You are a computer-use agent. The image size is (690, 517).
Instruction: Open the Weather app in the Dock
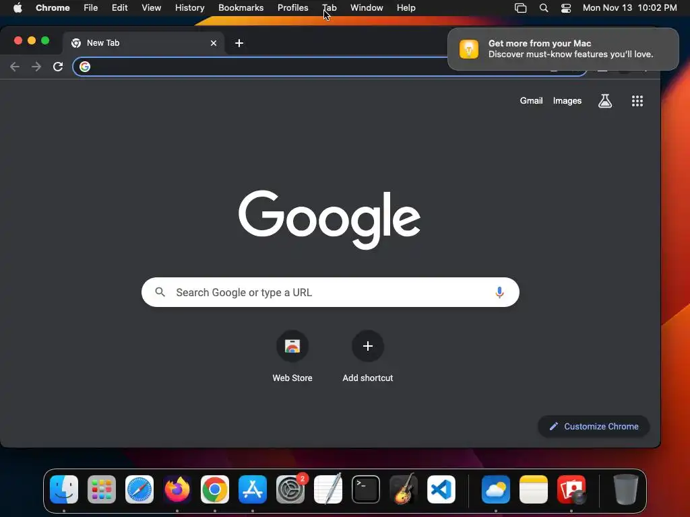tap(496, 489)
